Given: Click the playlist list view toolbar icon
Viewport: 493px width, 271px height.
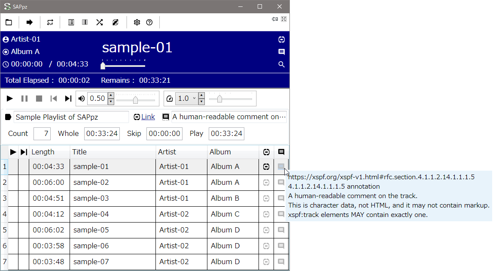Looking at the screenshot, I should (x=71, y=22).
